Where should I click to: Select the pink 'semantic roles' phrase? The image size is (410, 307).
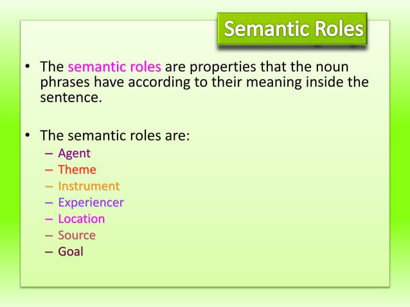pyautogui.click(x=114, y=67)
